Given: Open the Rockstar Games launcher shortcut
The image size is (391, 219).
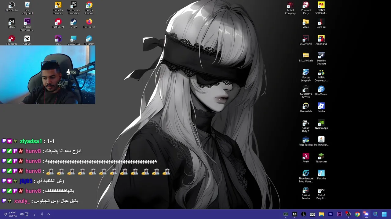Looking at the screenshot, I should pos(58,8).
